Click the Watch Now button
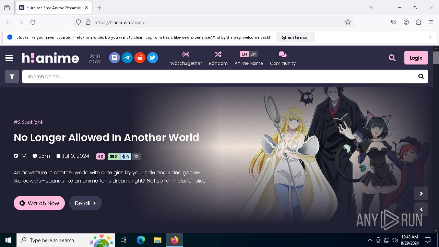 click(39, 203)
